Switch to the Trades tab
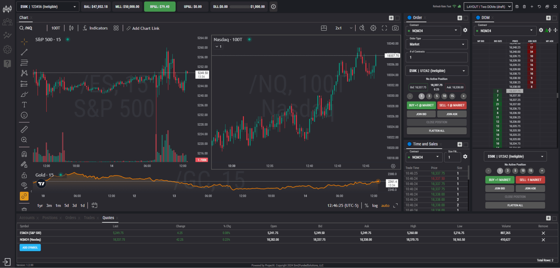 [89, 218]
